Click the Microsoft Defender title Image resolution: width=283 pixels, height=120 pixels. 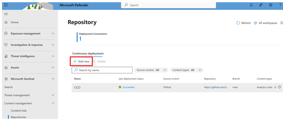[x=74, y=5]
